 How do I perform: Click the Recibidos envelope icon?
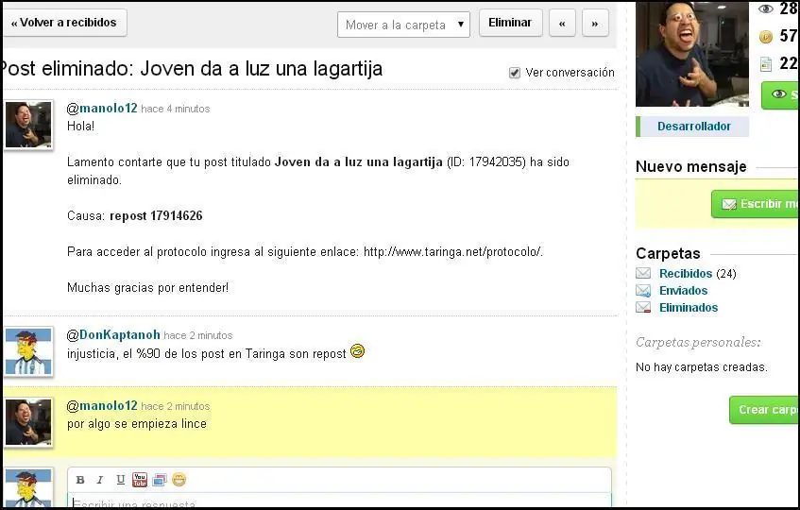pyautogui.click(x=643, y=274)
